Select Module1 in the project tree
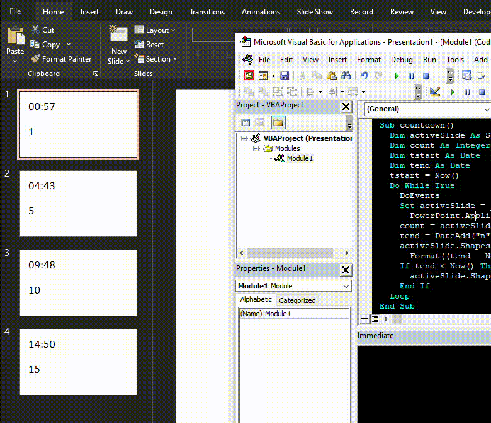This screenshot has width=491, height=423. [300, 158]
